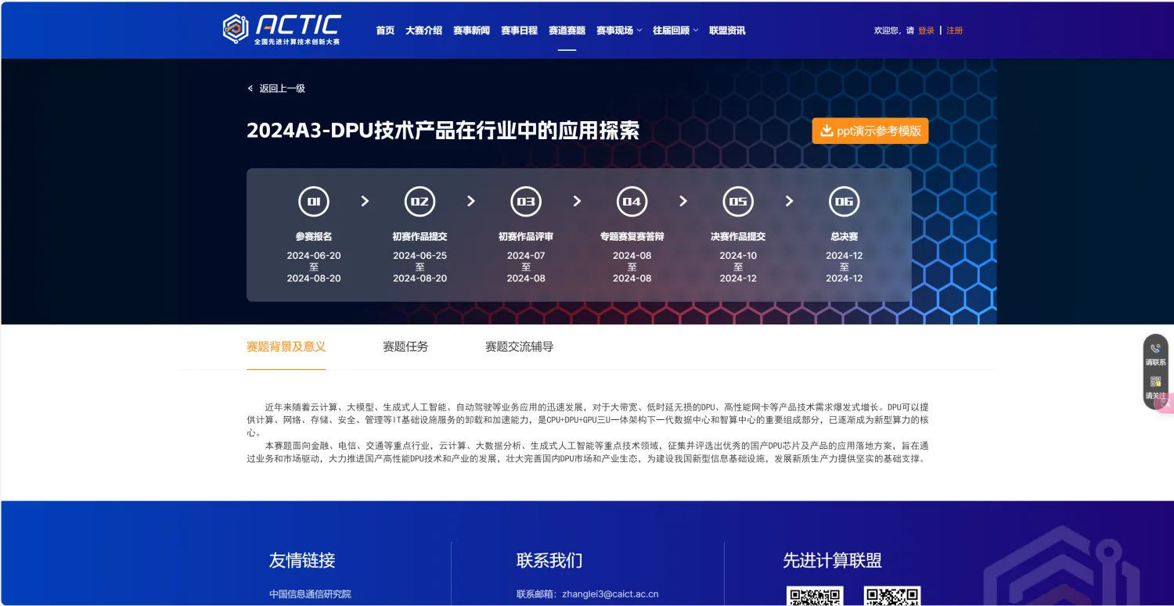Open the 赛道赛题 navigation item
Viewport: 1174px width, 606px height.
(567, 30)
